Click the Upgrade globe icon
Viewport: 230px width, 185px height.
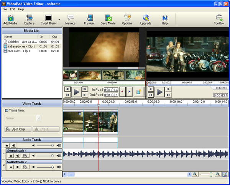click(146, 18)
